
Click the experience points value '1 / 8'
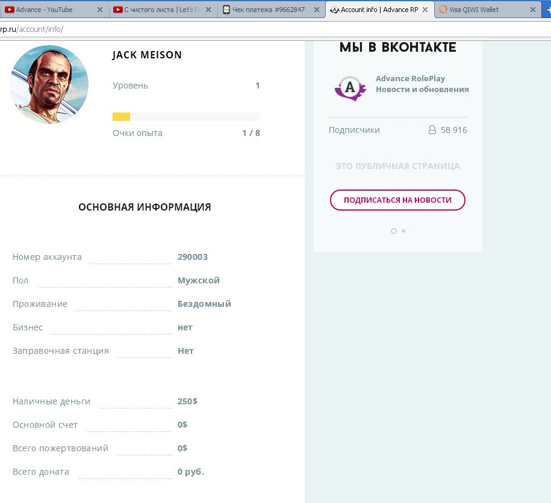(x=251, y=133)
